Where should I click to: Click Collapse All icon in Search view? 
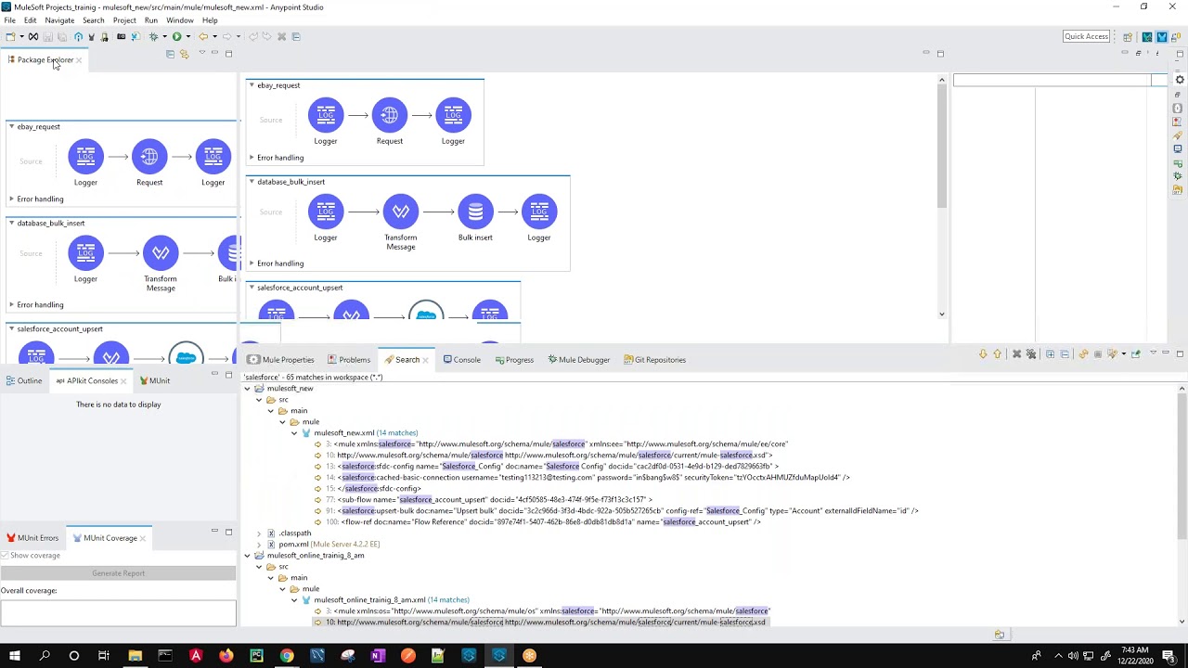click(1065, 353)
